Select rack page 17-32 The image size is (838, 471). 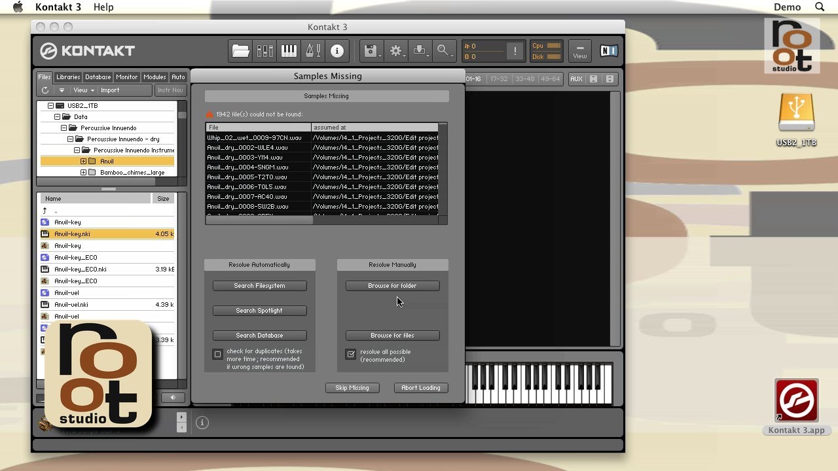(x=499, y=79)
